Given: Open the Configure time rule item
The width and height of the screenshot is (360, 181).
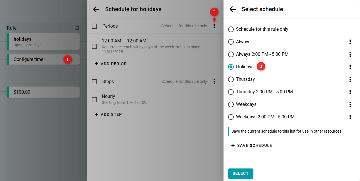Looking at the screenshot, I should pyautogui.click(x=34, y=59).
